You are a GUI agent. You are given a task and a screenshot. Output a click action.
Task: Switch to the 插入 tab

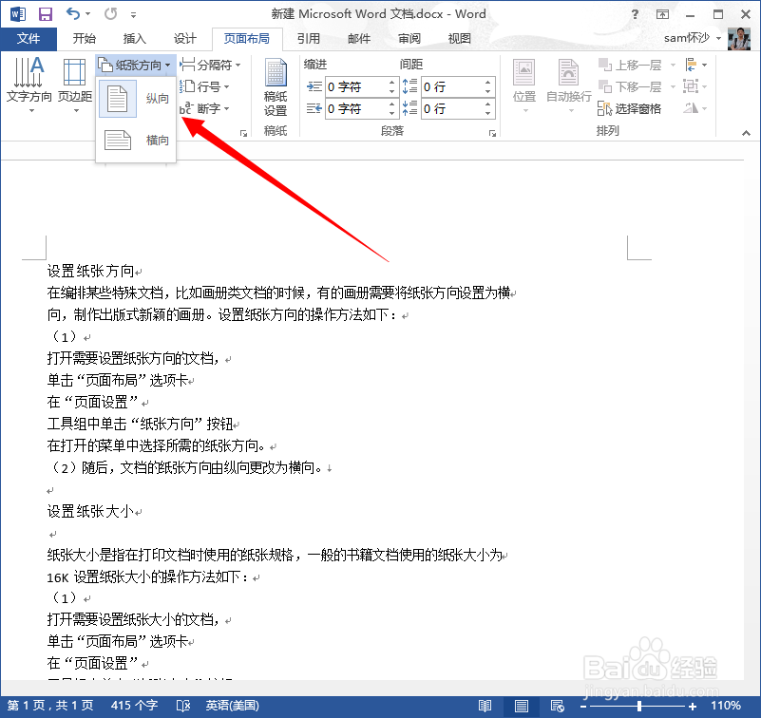click(135, 38)
